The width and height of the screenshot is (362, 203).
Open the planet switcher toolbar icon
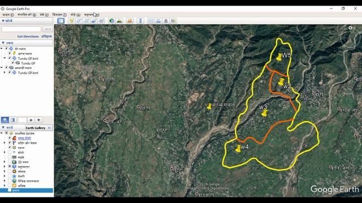coord(130,21)
